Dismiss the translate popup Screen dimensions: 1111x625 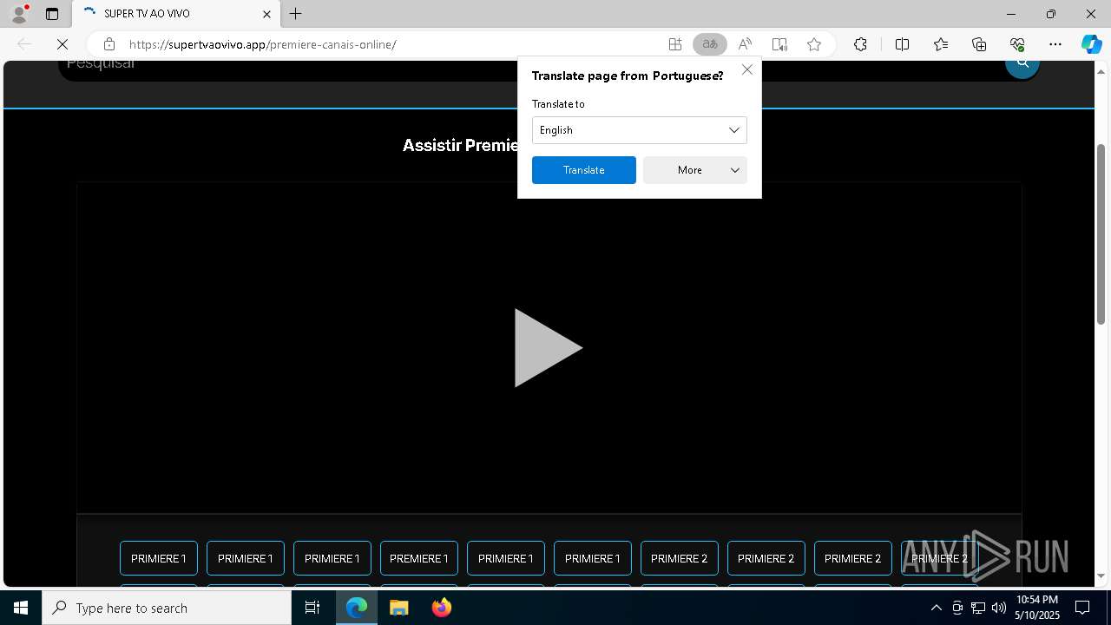click(x=747, y=69)
